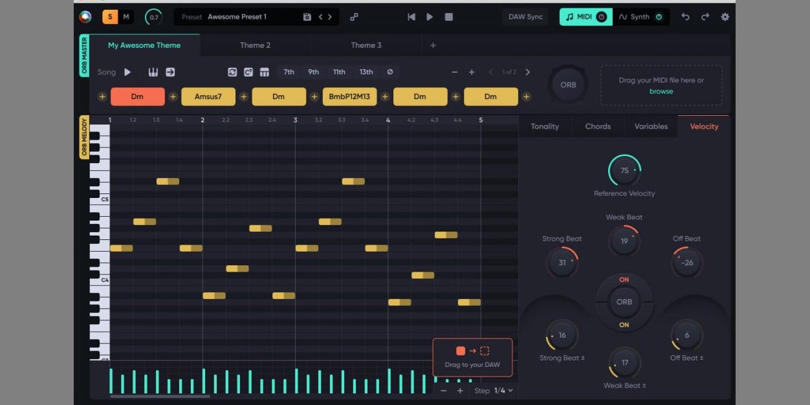The image size is (810, 405).
Task: Click the redo arrow icon
Action: (705, 17)
